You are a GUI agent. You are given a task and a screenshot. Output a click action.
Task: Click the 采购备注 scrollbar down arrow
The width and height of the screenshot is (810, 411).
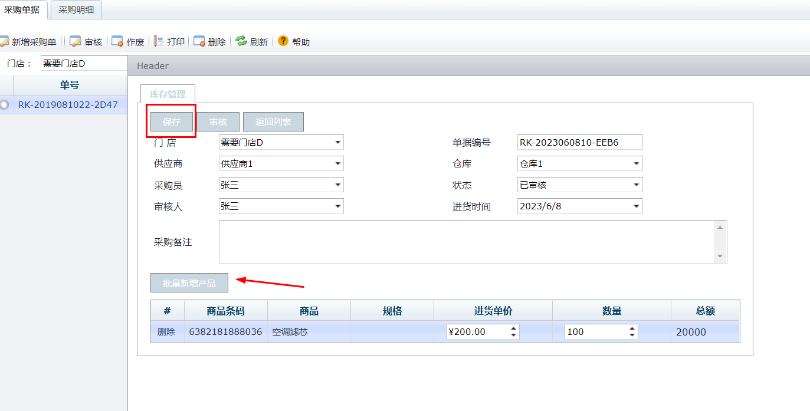coord(720,256)
